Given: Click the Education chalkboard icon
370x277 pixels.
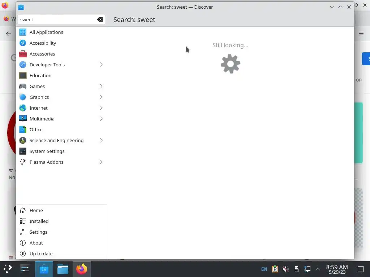Looking at the screenshot, I should (23, 76).
